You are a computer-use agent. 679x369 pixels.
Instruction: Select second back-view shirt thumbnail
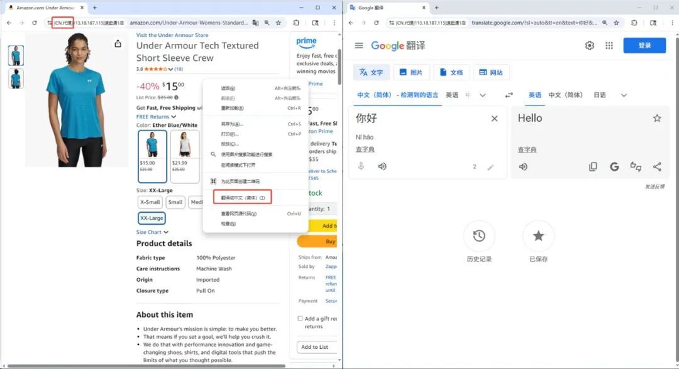click(x=16, y=78)
